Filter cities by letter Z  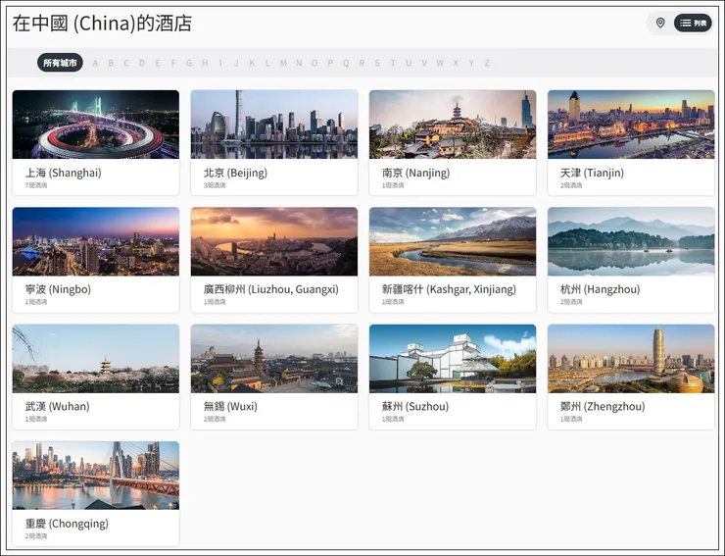[487, 63]
